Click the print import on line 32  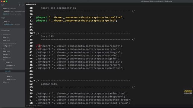pyautogui.click(x=77, y=21)
